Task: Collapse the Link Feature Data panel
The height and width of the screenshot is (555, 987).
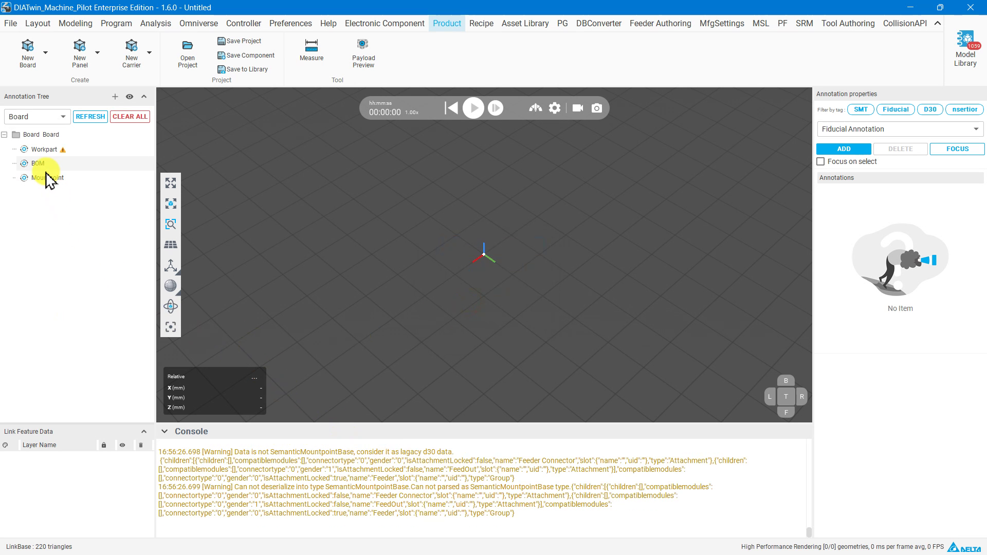Action: tap(144, 432)
